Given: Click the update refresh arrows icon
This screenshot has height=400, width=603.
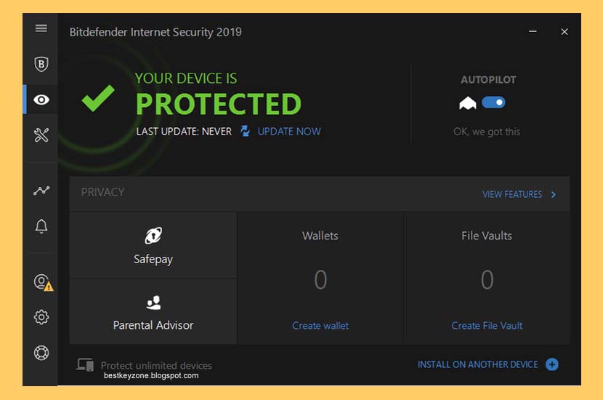Looking at the screenshot, I should [x=245, y=132].
